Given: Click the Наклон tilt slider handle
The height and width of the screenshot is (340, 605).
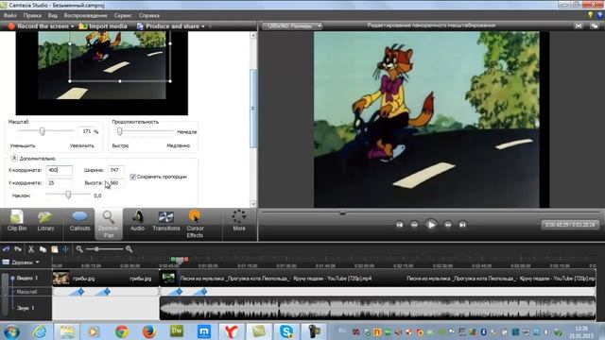Looking at the screenshot, I should tap(68, 195).
